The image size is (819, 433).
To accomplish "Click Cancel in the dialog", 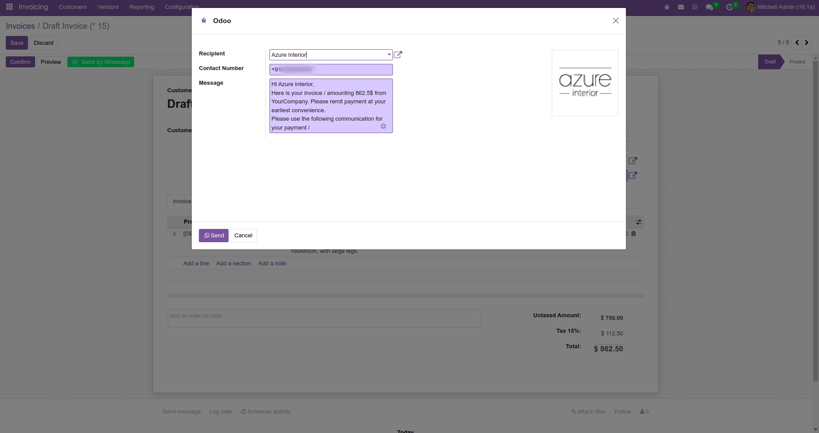I will (243, 236).
